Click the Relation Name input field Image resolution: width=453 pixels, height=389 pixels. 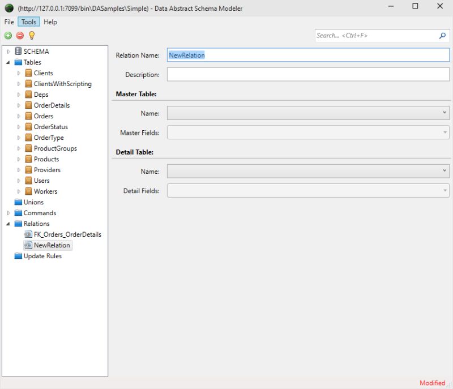click(308, 55)
